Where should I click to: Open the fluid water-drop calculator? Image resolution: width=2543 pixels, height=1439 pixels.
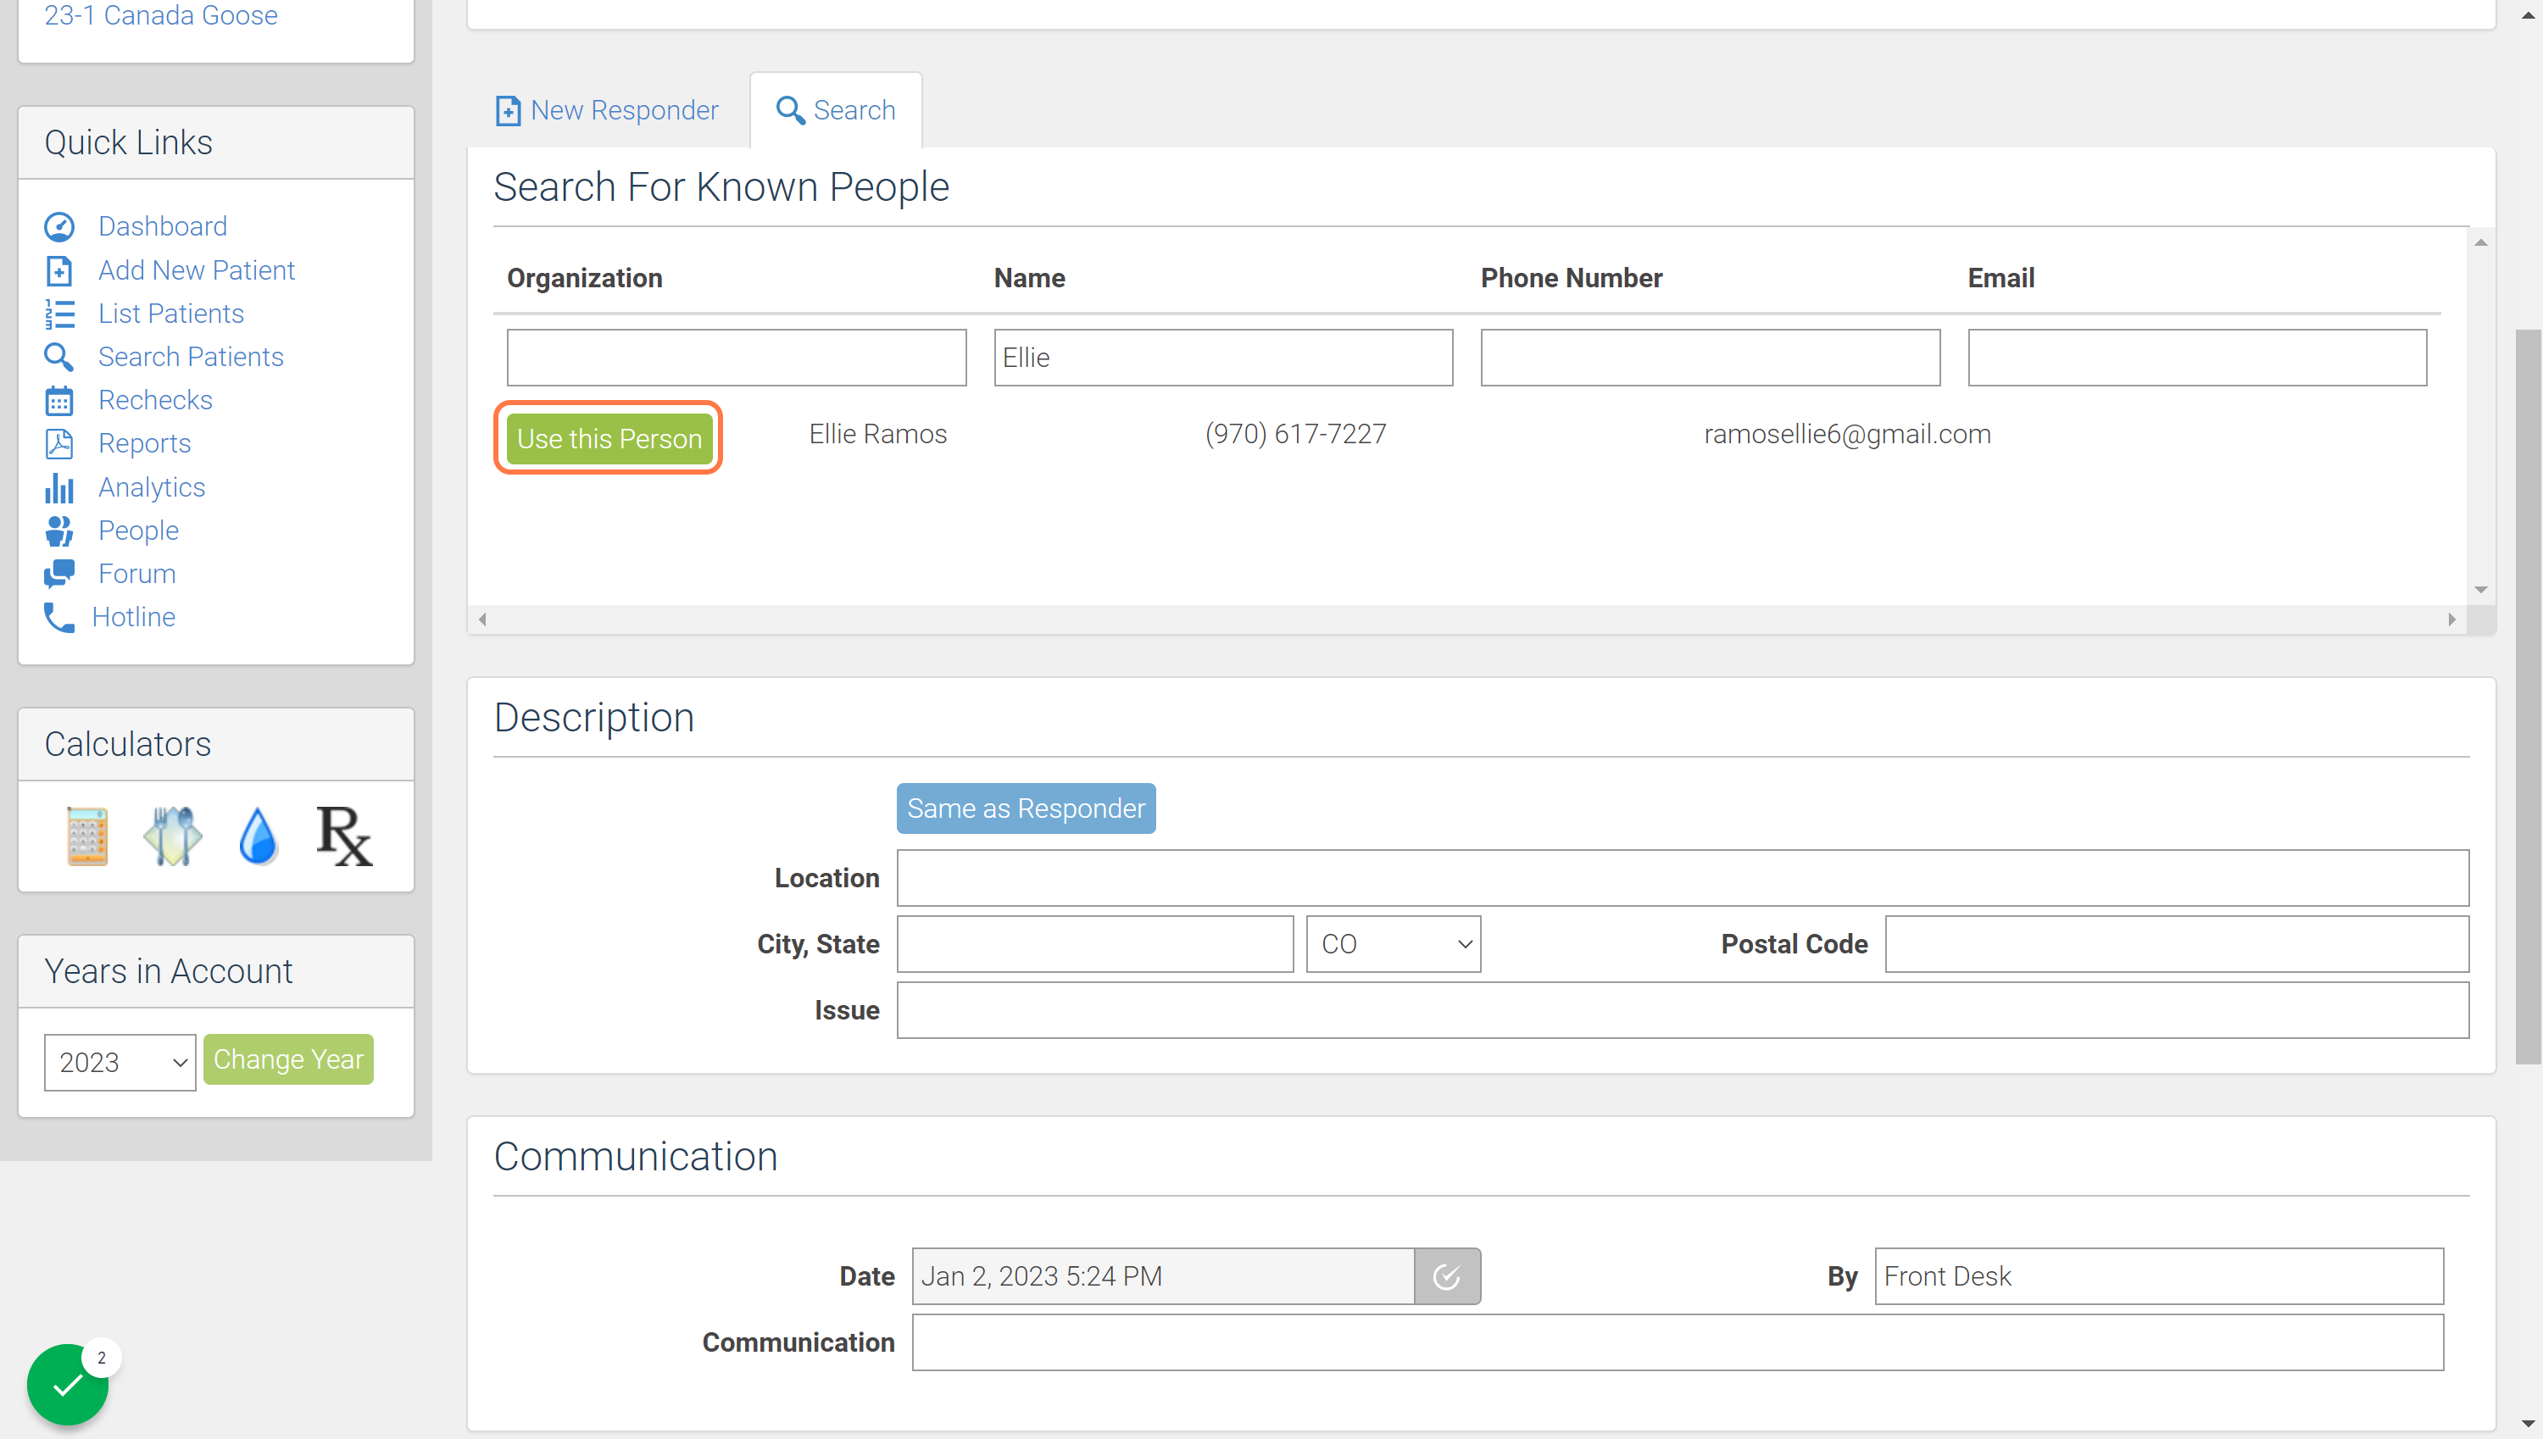pos(258,836)
